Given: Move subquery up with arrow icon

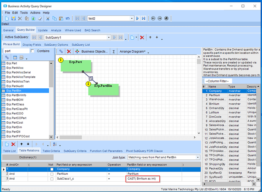Looking at the screenshot, I should 150,37.
